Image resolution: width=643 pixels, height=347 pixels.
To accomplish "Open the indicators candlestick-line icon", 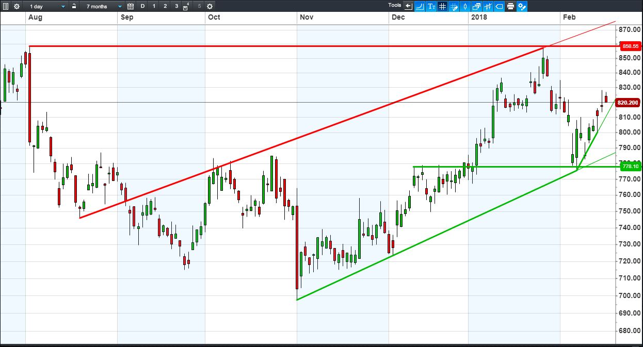I will tap(488, 6).
